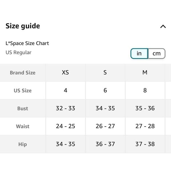Image resolution: width=171 pixels, height=171 pixels.
Task: Switch units to cm
Action: coord(156,54)
